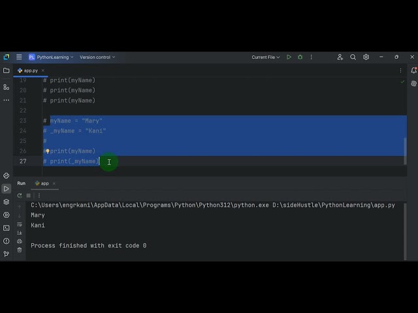
Task: Close the app run tab
Action: click(54, 183)
